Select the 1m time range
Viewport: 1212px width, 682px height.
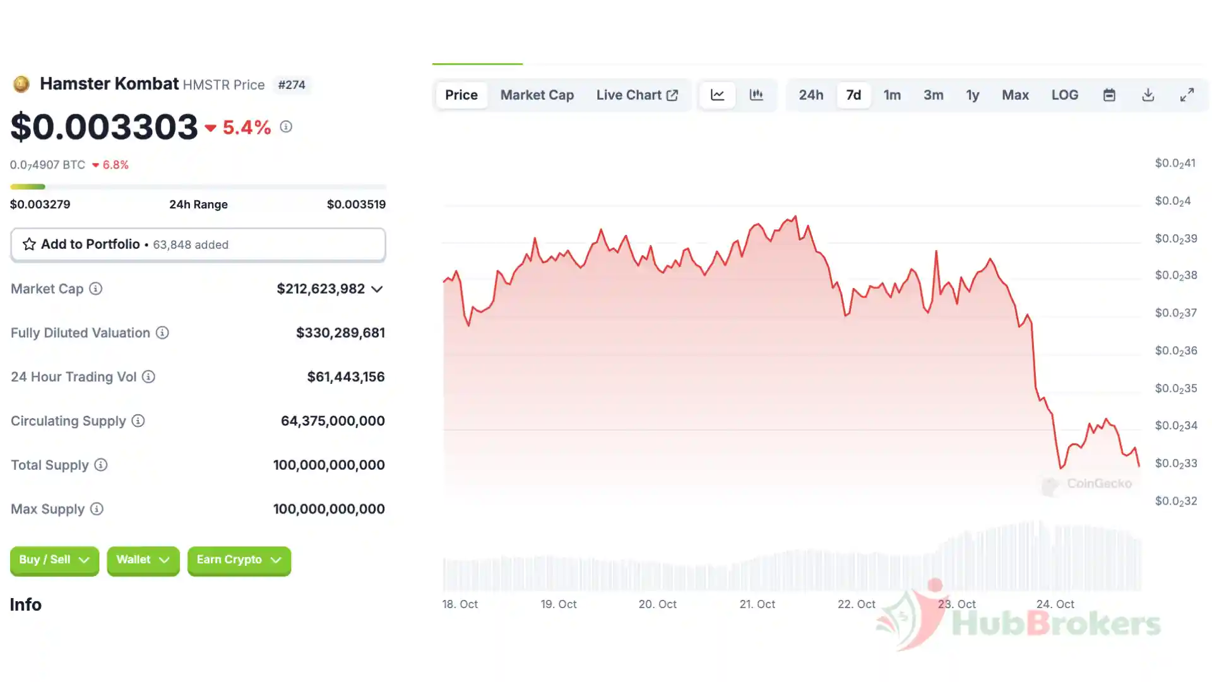[x=891, y=95]
